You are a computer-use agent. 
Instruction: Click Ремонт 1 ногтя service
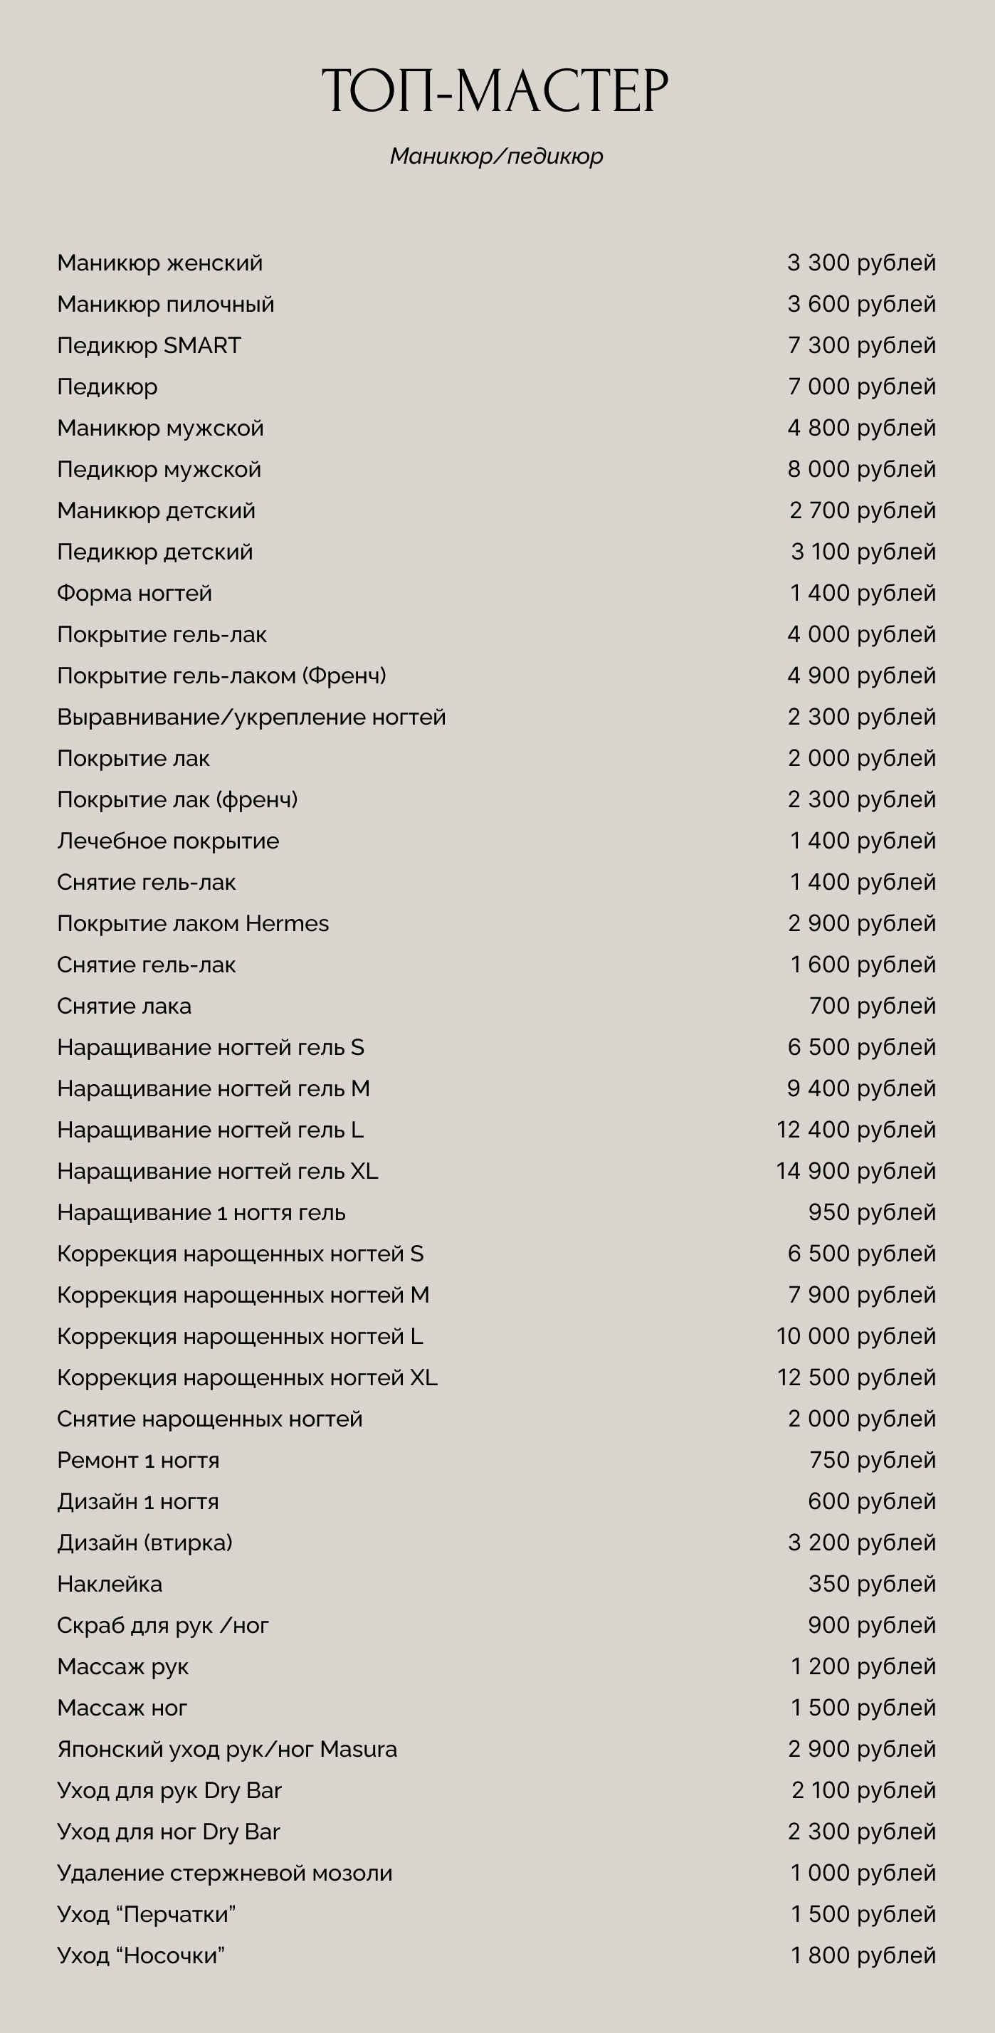(x=138, y=1460)
